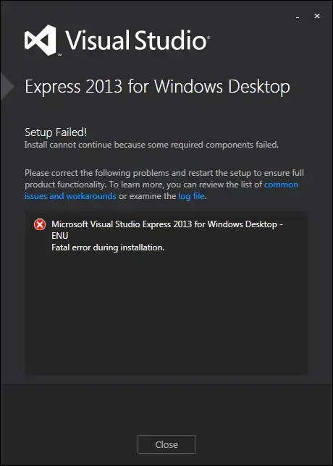Click the Close button
Screen dimensions: 333x466
tap(166, 444)
